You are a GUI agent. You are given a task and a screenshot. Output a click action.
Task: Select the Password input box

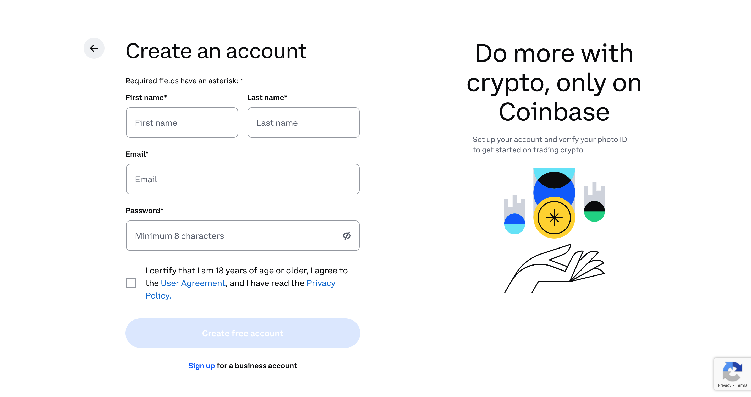point(243,236)
